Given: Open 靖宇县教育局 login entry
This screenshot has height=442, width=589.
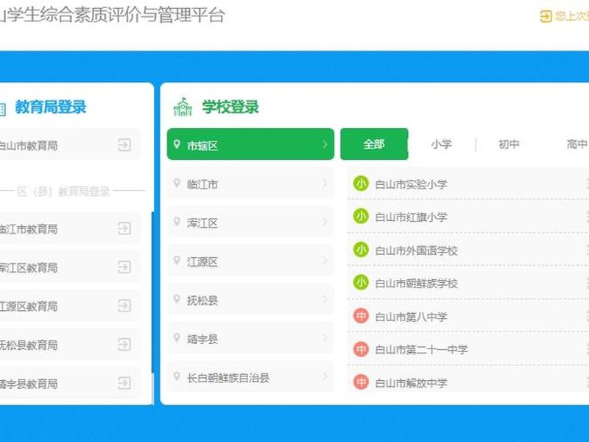Looking at the screenshot, I should 70,383.
